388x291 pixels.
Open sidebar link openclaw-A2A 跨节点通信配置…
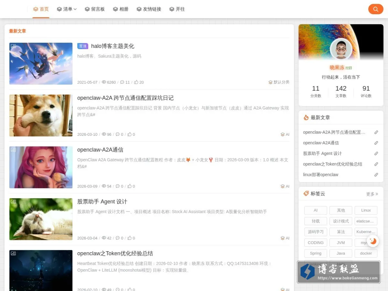click(x=334, y=132)
